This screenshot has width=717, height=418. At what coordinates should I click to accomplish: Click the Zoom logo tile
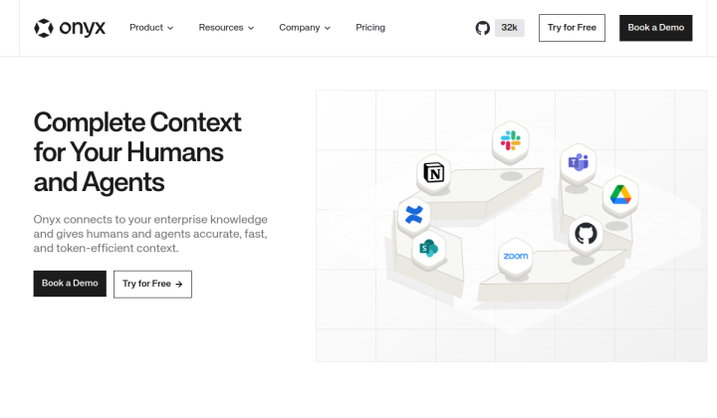click(x=516, y=256)
